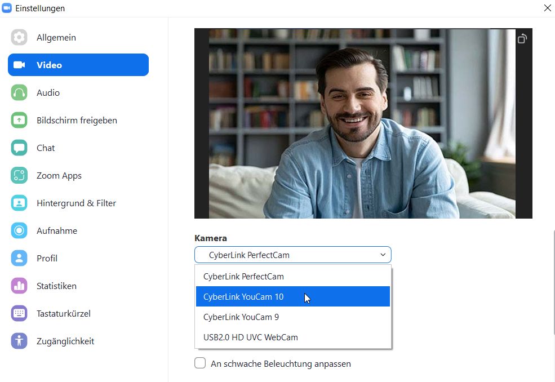The height and width of the screenshot is (382, 555).
Task: Go to Chat settings
Action: click(78, 148)
